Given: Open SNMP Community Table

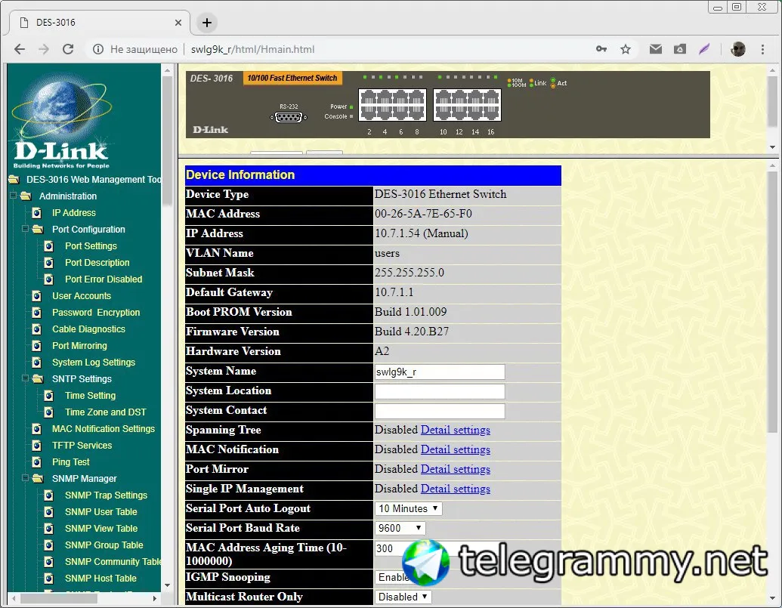Looking at the screenshot, I should tap(113, 562).
